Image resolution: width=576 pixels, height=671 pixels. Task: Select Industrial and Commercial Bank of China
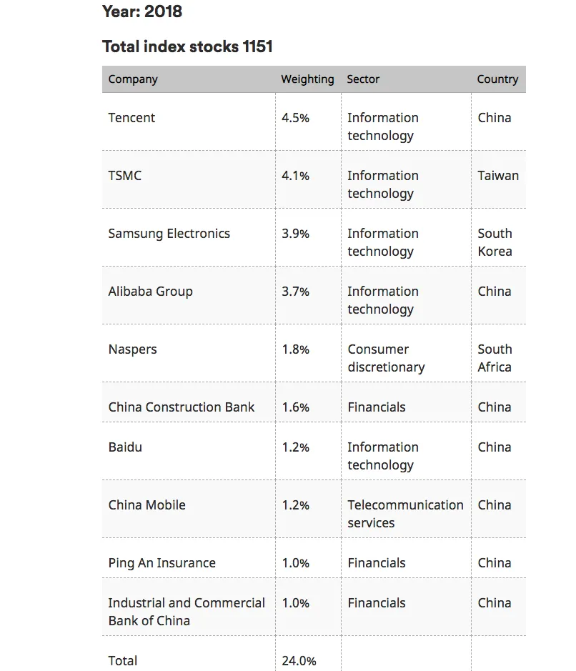point(187,612)
